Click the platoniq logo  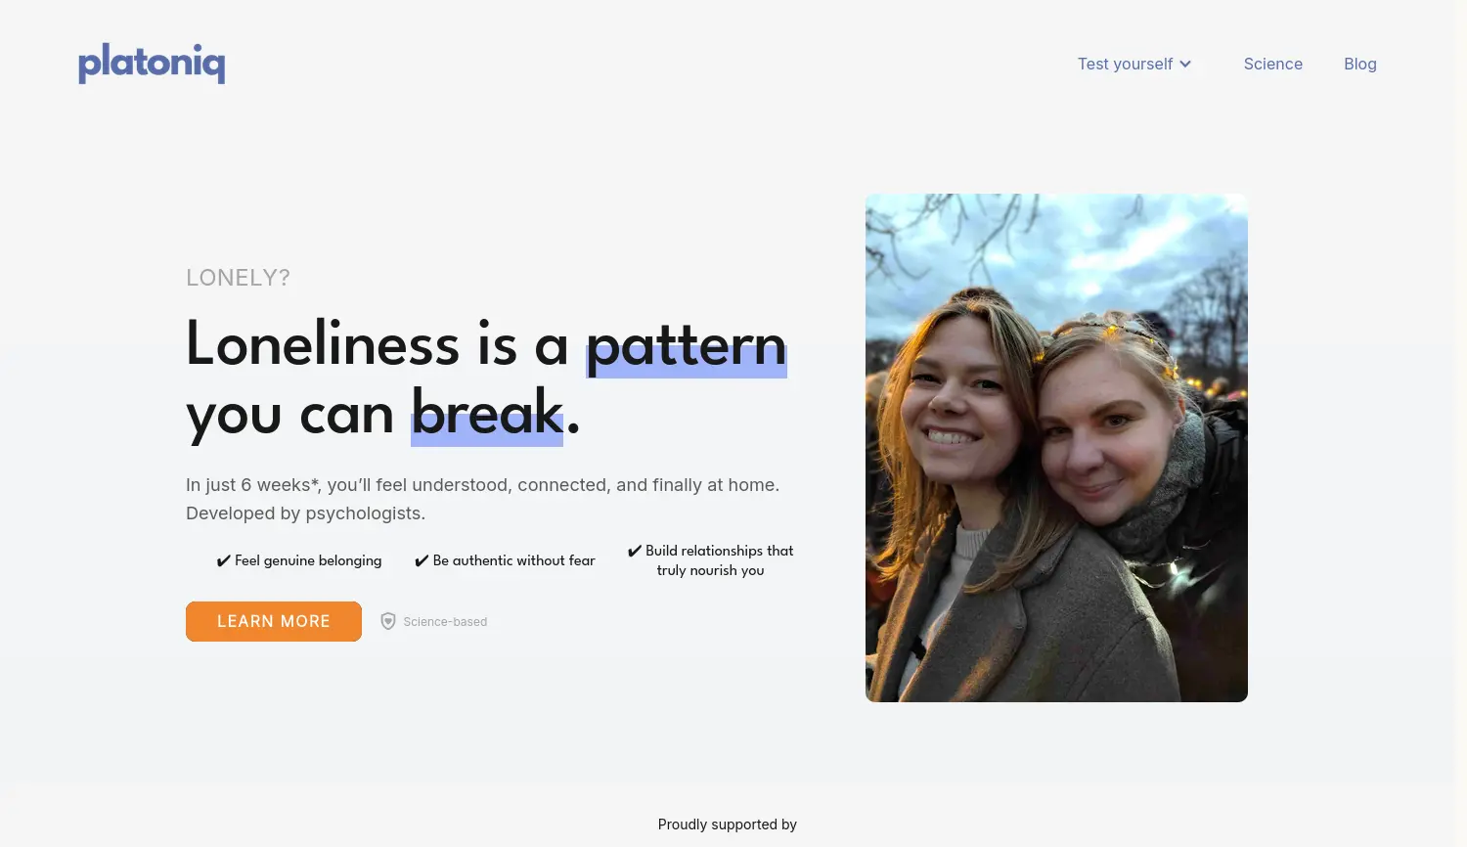[x=152, y=64]
